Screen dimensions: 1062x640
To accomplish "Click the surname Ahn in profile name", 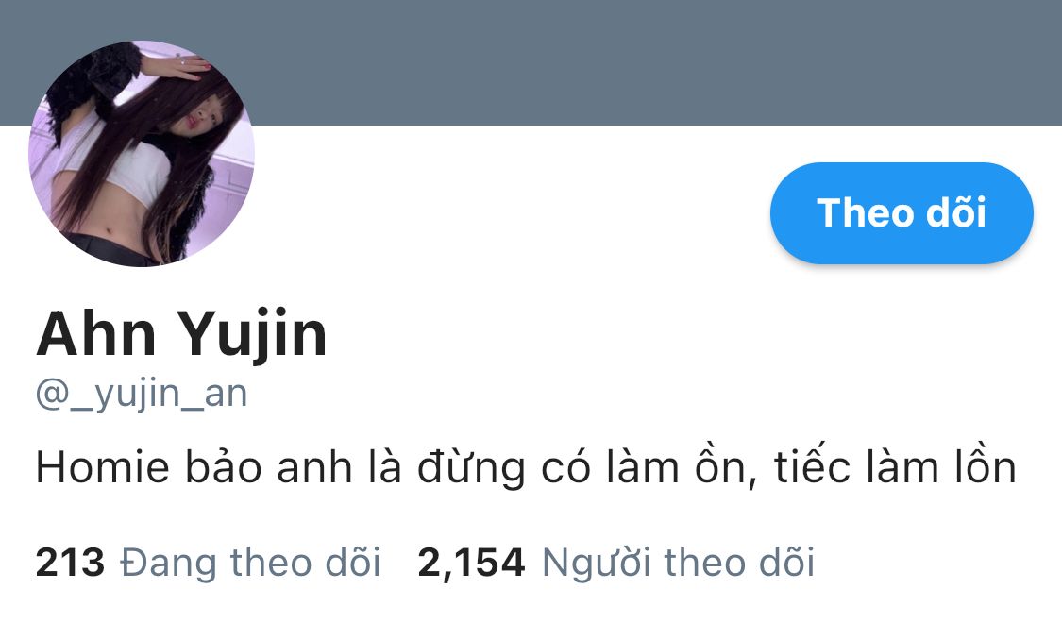I will 96,333.
